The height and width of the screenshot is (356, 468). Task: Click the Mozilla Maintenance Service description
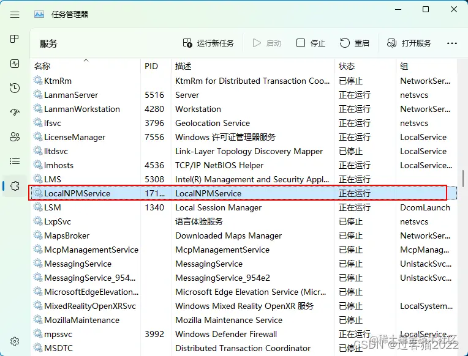click(x=228, y=320)
